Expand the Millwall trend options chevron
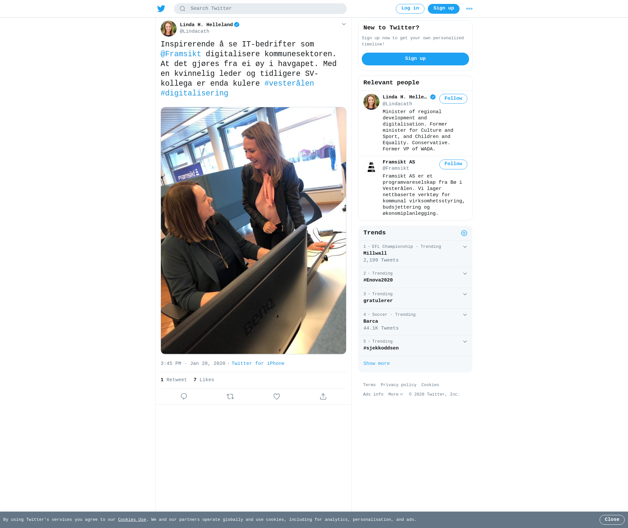 click(465, 247)
